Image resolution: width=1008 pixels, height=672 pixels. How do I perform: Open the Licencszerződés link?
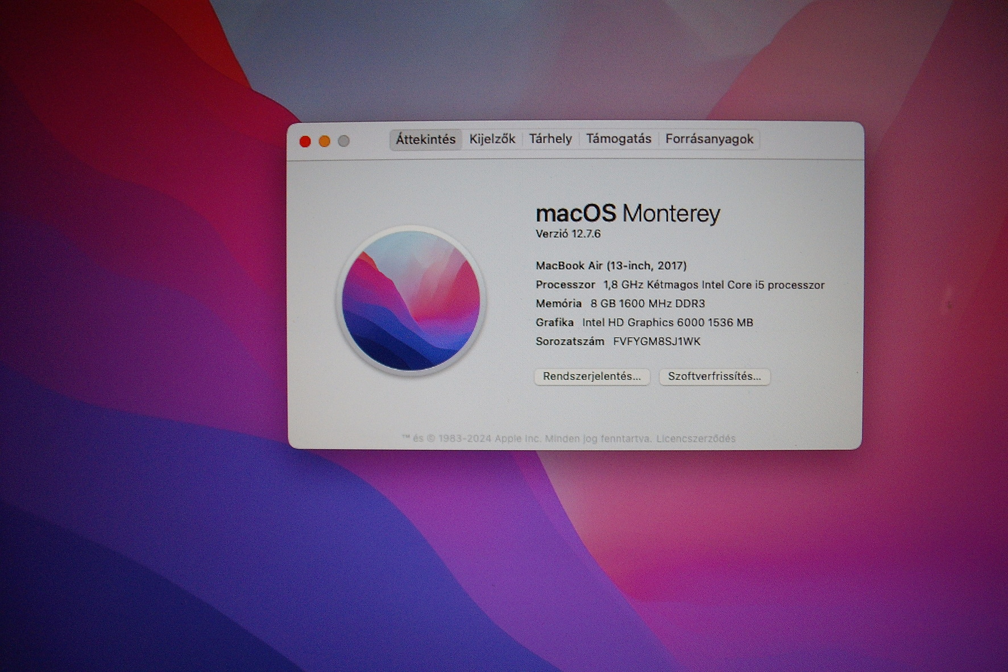pos(696,438)
